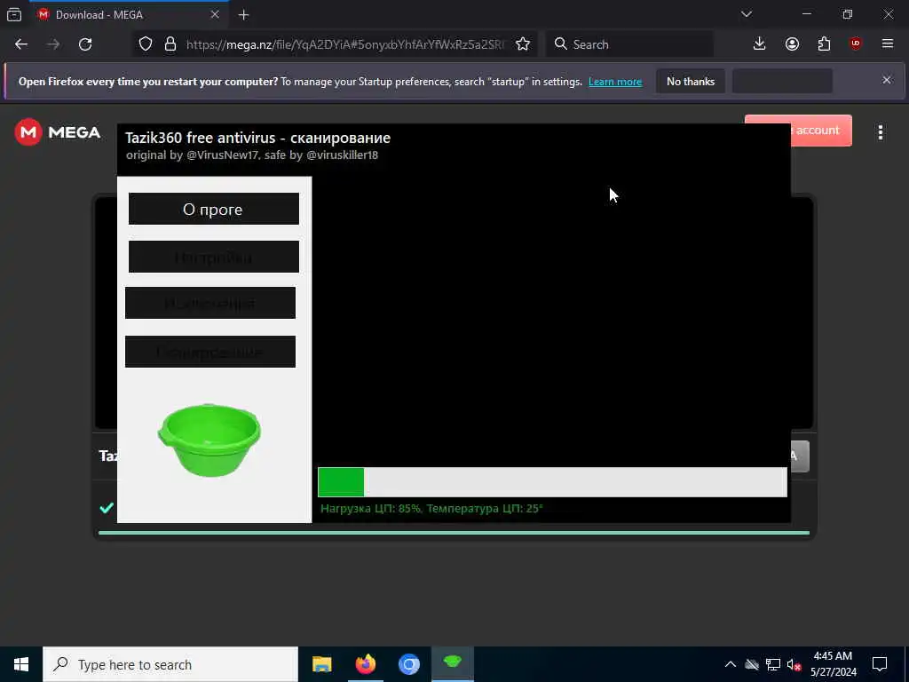The image size is (909, 682).
Task: Reload the MEGA page
Action: (85, 44)
